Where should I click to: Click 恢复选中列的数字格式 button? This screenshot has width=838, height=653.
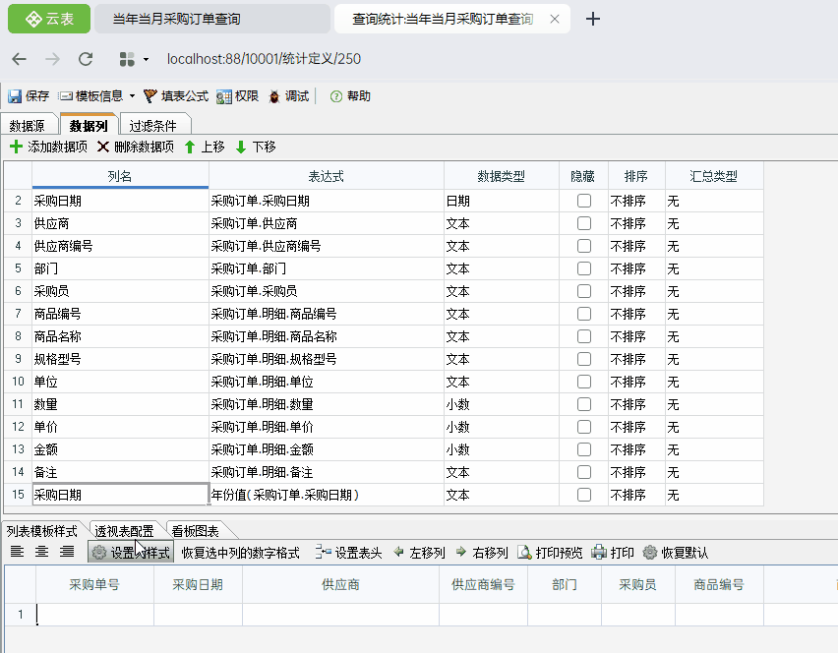point(240,553)
